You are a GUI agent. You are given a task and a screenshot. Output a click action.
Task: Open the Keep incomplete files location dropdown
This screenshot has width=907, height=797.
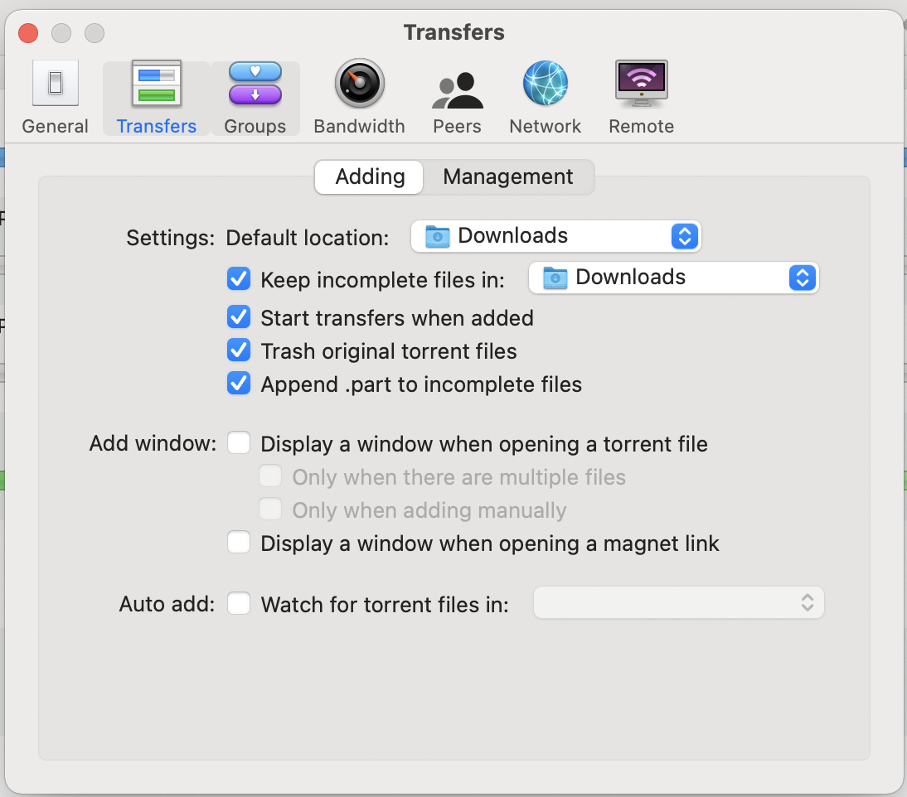click(x=673, y=277)
